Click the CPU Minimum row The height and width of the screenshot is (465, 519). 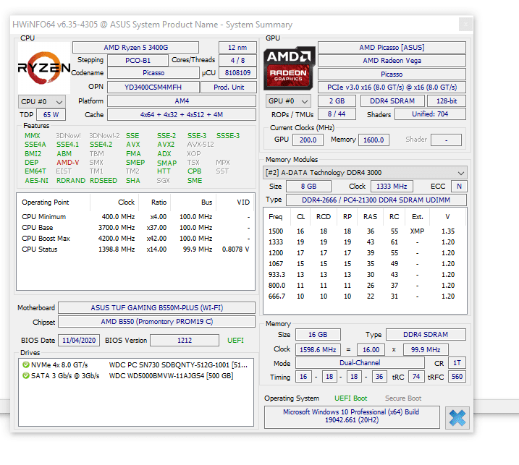(135, 217)
